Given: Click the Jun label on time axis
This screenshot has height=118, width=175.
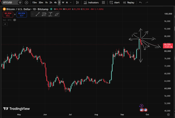Looking at the screenshot, I should click(45, 114).
